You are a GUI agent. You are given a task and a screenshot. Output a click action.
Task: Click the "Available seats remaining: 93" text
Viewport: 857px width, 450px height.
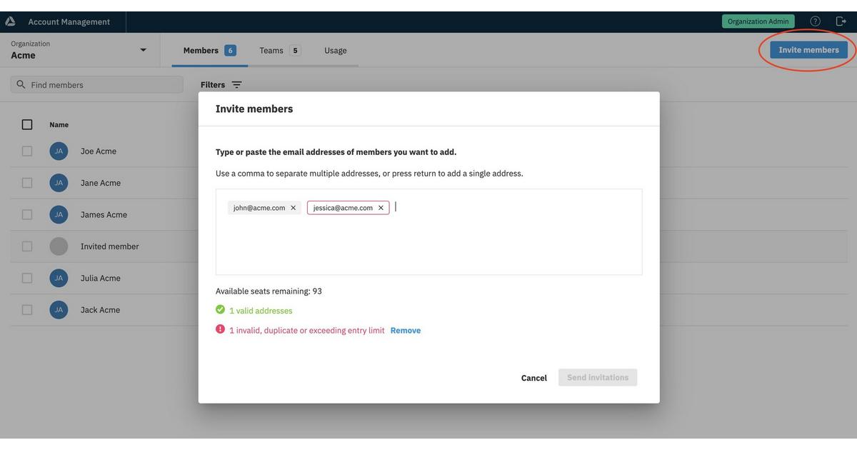[x=269, y=291]
